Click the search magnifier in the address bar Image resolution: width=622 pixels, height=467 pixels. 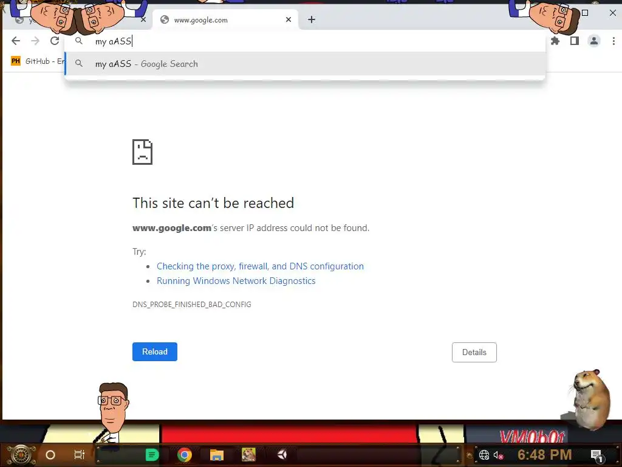click(79, 41)
